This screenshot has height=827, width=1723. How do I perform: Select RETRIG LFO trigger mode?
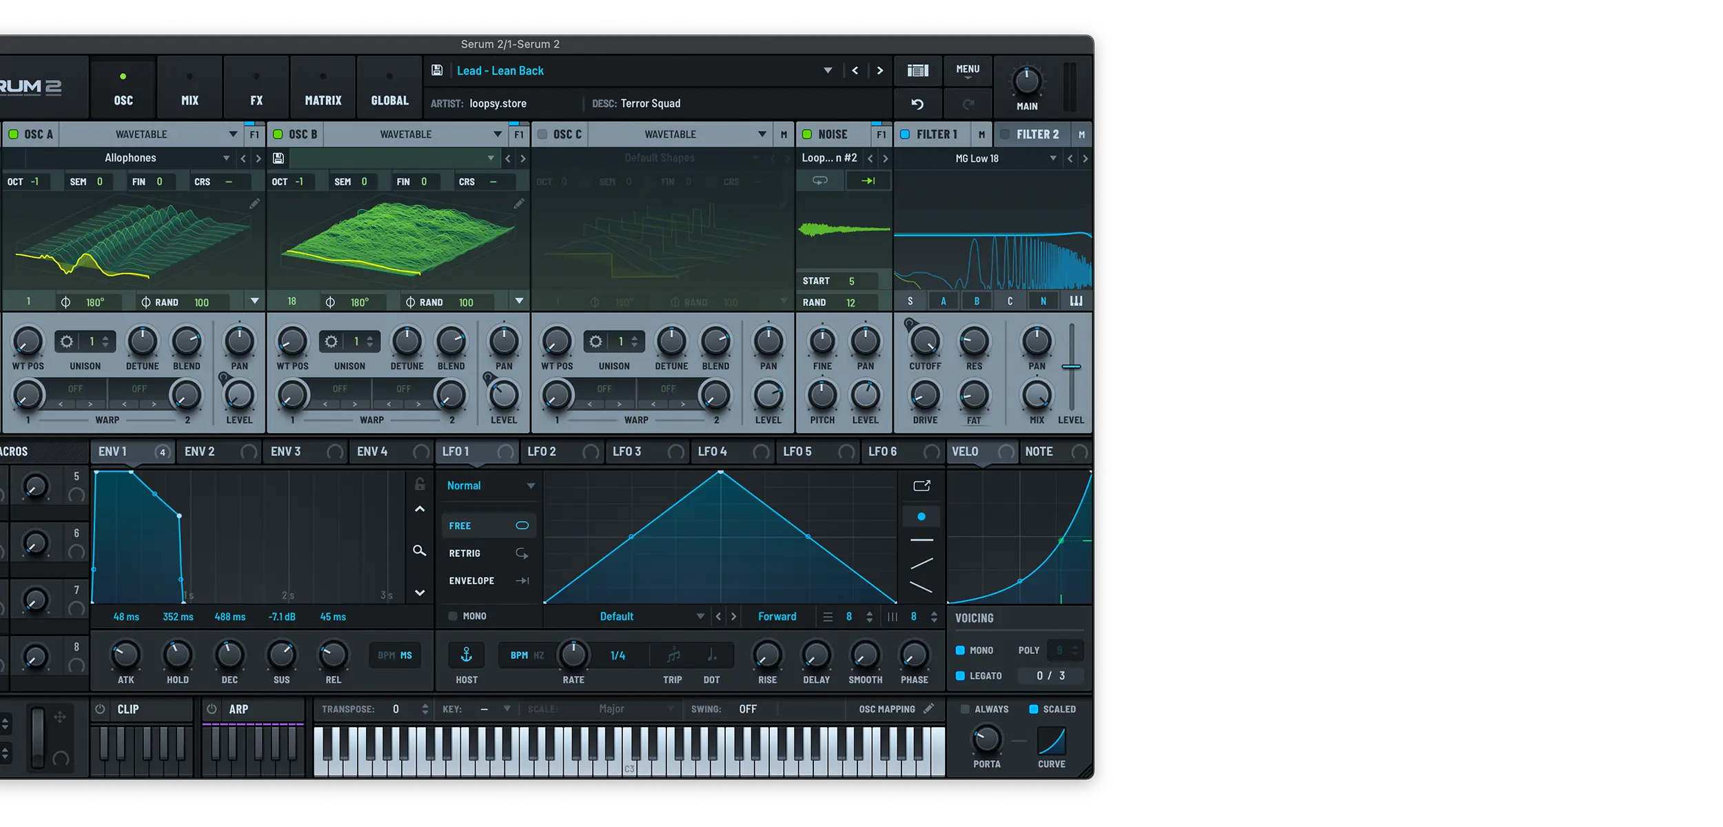pyautogui.click(x=488, y=553)
